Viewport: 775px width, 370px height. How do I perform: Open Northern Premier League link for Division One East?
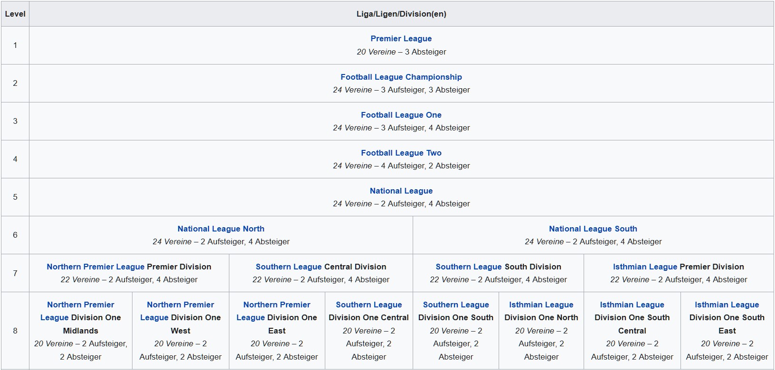[x=276, y=305]
